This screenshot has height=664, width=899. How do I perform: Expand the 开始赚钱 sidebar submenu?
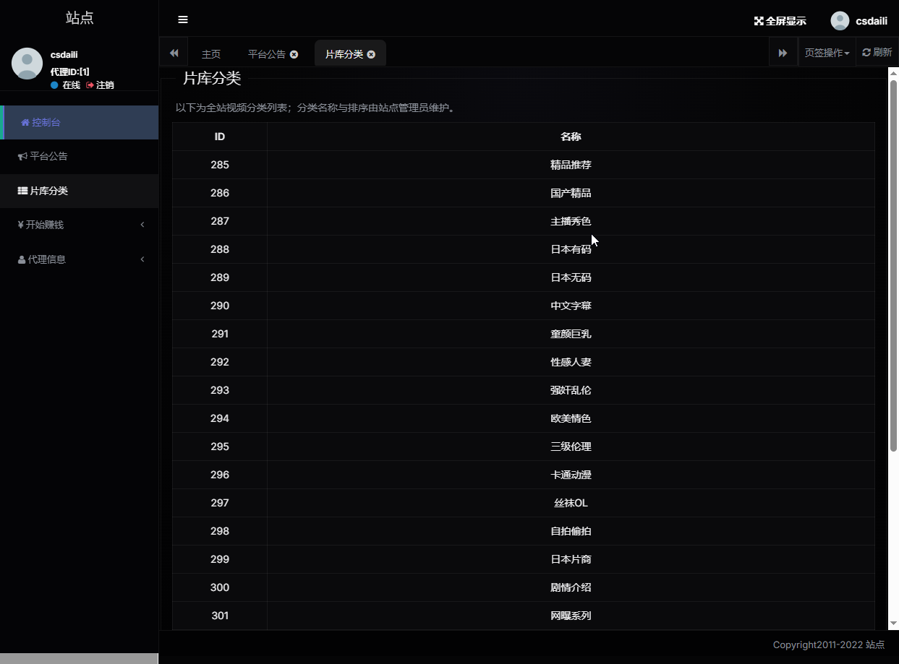click(x=80, y=225)
